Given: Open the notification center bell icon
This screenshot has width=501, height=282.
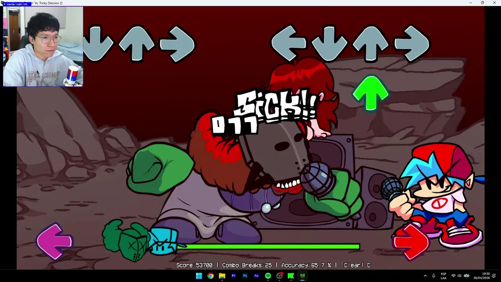Looking at the screenshot, I should [x=494, y=276].
